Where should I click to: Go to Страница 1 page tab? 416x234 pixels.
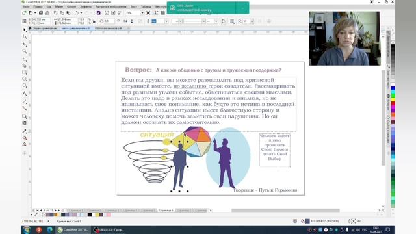click(75, 211)
